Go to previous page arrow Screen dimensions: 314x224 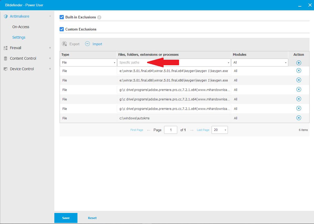coord(149,130)
